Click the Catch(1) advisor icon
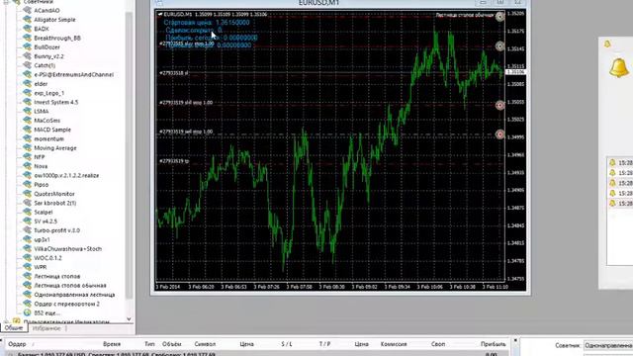 28,65
